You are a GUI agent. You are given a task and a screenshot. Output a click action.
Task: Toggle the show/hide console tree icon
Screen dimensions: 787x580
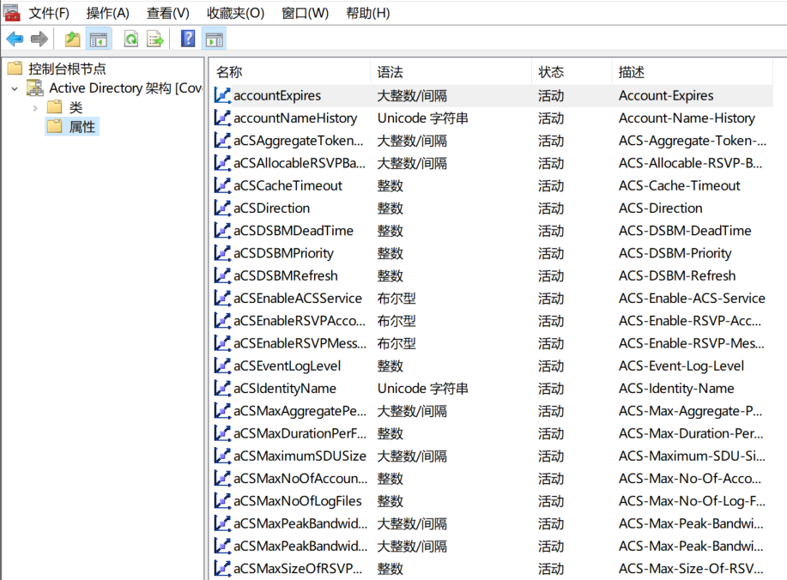[100, 39]
